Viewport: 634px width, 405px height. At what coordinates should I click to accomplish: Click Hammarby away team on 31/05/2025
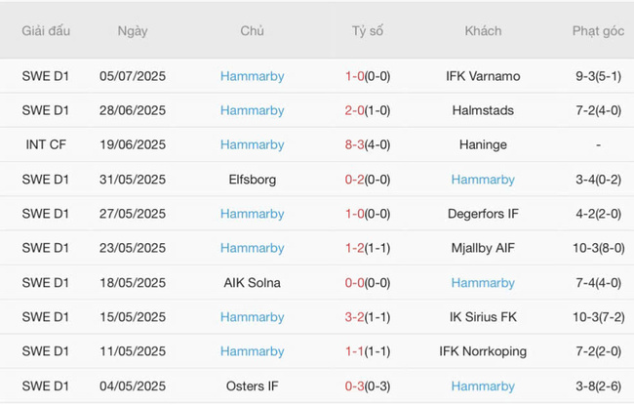click(483, 180)
